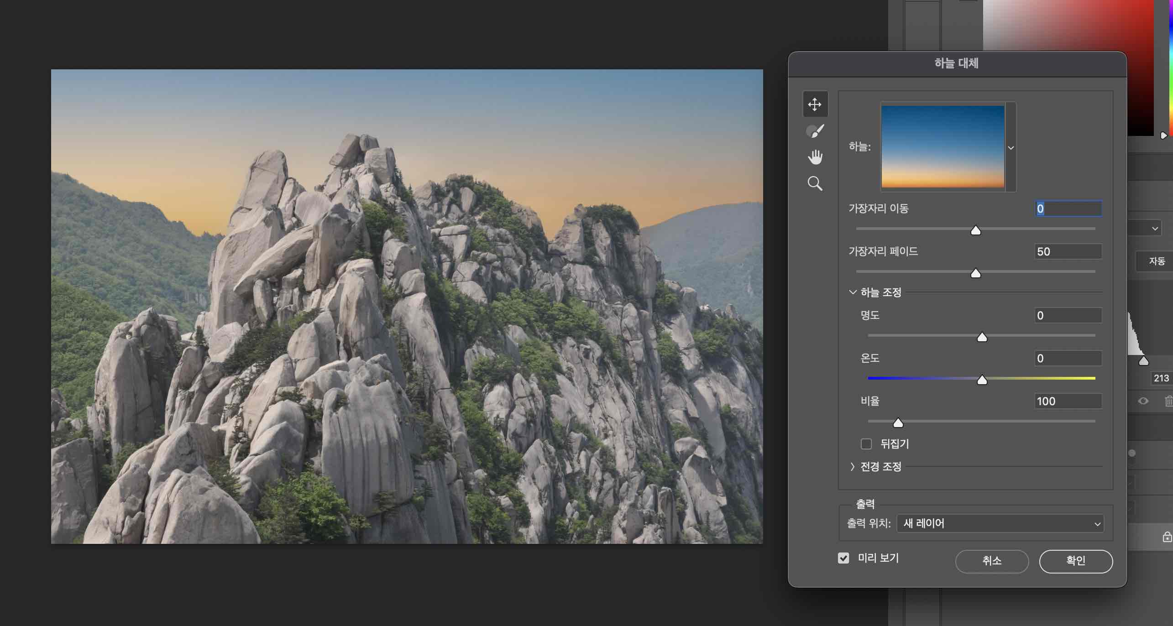Open the sky preset dropdown arrow

coord(1011,148)
